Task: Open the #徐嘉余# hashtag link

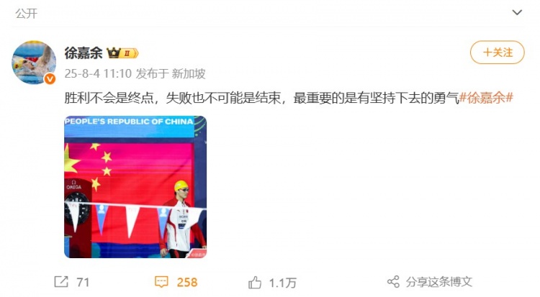Action: pyautogui.click(x=486, y=98)
